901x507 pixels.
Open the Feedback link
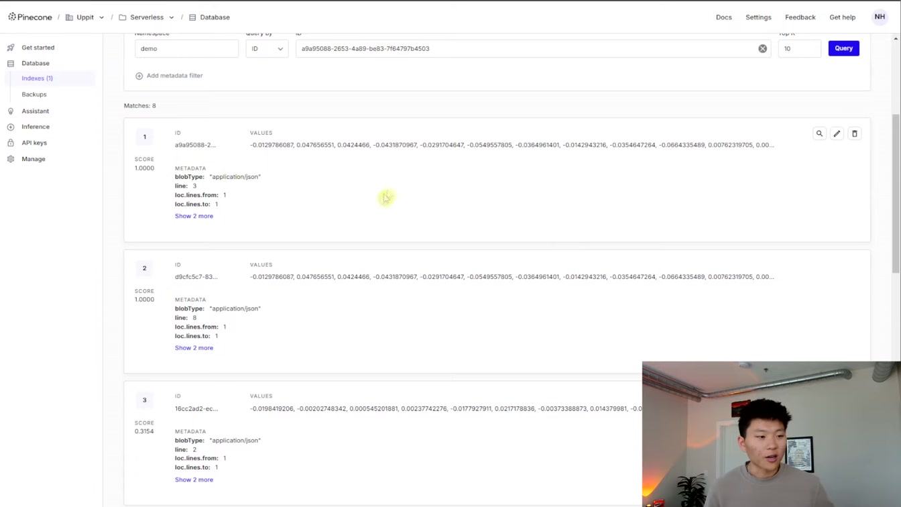(800, 17)
